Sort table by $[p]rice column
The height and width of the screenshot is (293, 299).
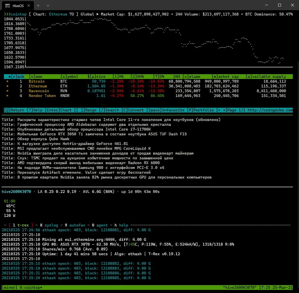[96, 76]
